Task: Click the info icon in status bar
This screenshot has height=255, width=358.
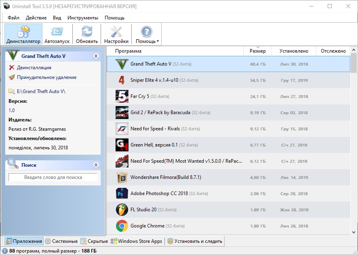Action: point(5,251)
